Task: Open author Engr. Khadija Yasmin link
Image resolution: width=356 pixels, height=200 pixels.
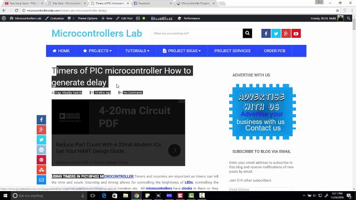Action: point(68,93)
